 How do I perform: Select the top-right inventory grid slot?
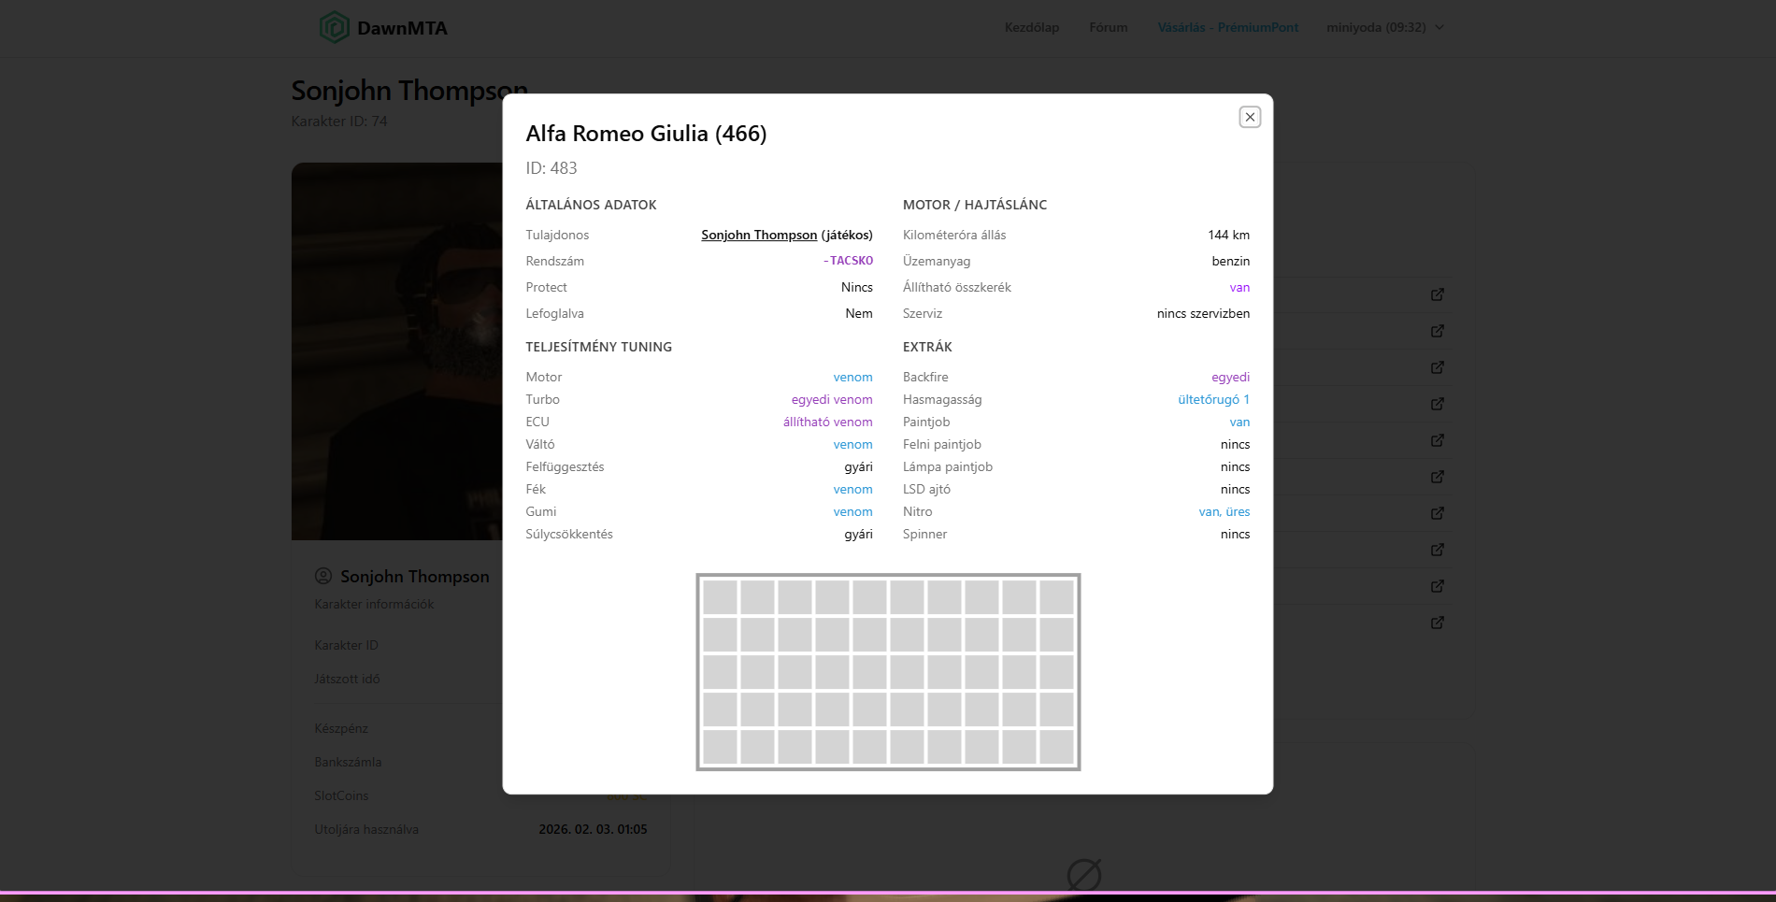click(x=1056, y=597)
